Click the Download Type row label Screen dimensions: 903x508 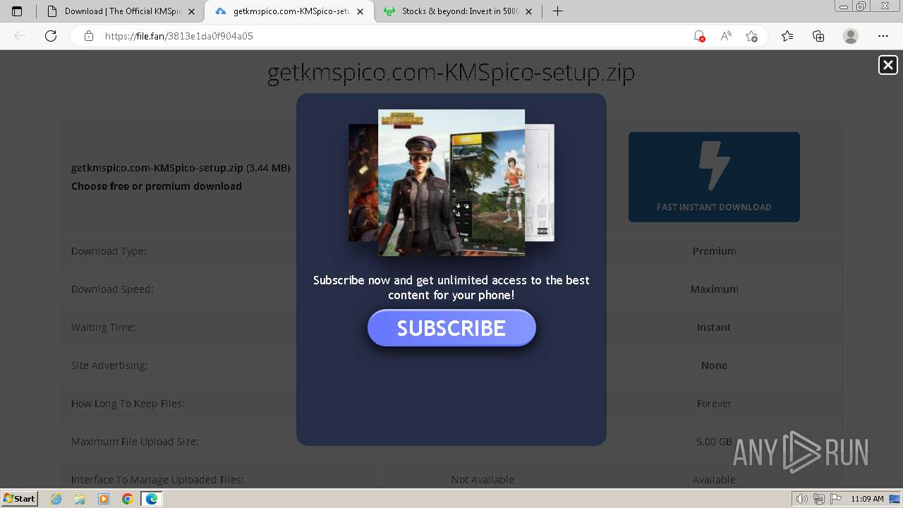click(109, 251)
